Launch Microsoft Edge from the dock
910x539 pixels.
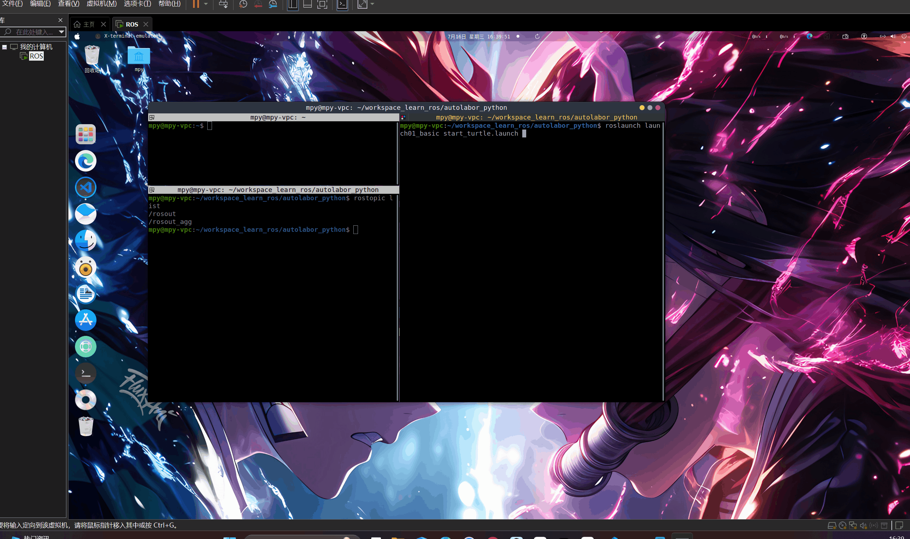86,161
